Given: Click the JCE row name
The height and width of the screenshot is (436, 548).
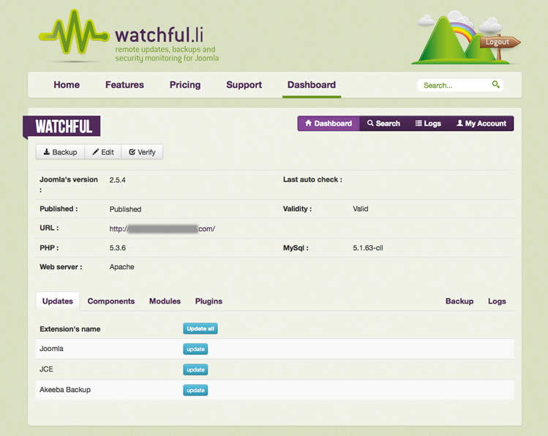Looking at the screenshot, I should click(46, 369).
